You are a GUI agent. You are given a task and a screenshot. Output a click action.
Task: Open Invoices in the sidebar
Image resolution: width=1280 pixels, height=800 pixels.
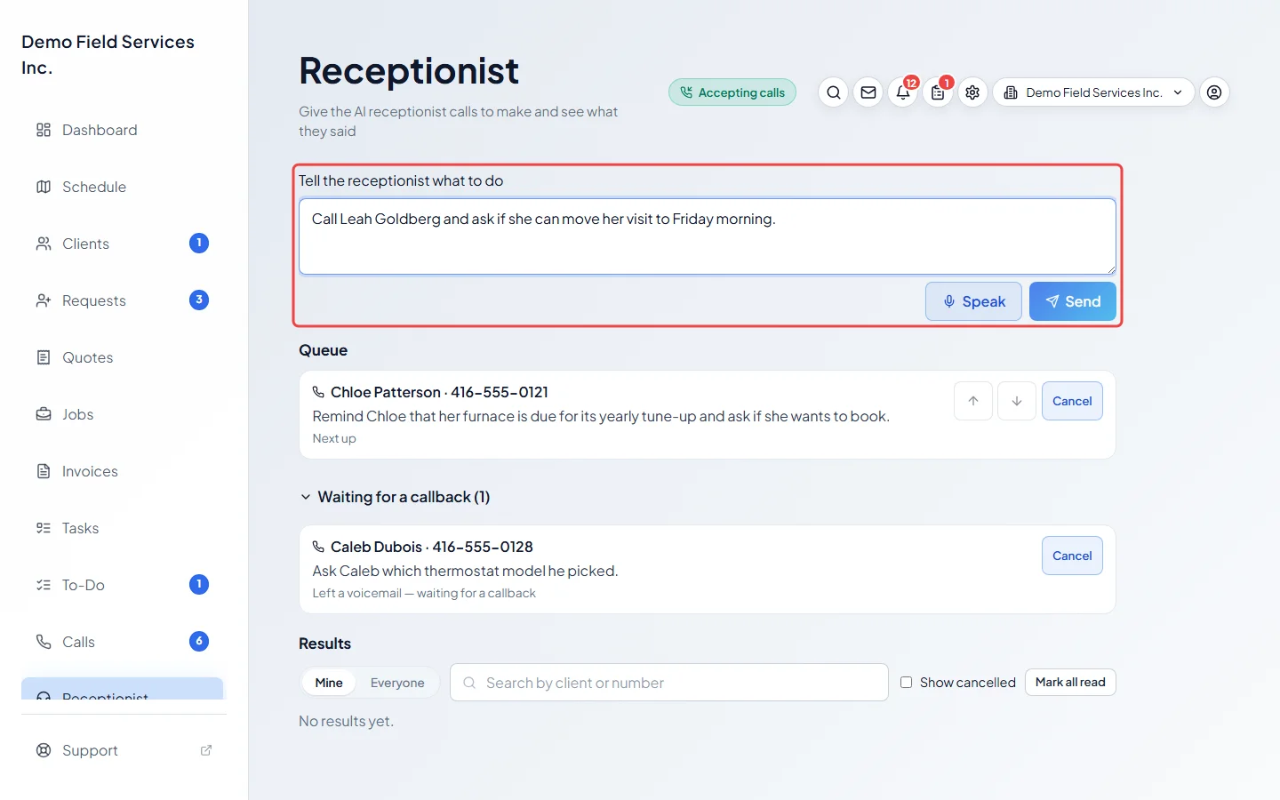(123, 471)
